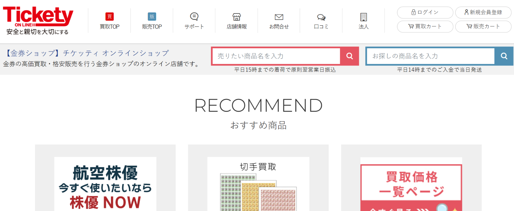Click the サポート chat bubble icon
Image resolution: width=514 pixels, height=211 pixels.
194,17
